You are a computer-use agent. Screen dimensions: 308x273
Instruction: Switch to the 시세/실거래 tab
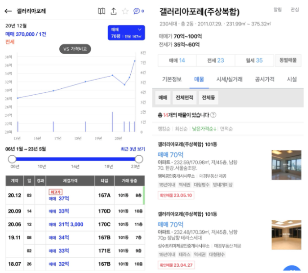(x=230, y=79)
